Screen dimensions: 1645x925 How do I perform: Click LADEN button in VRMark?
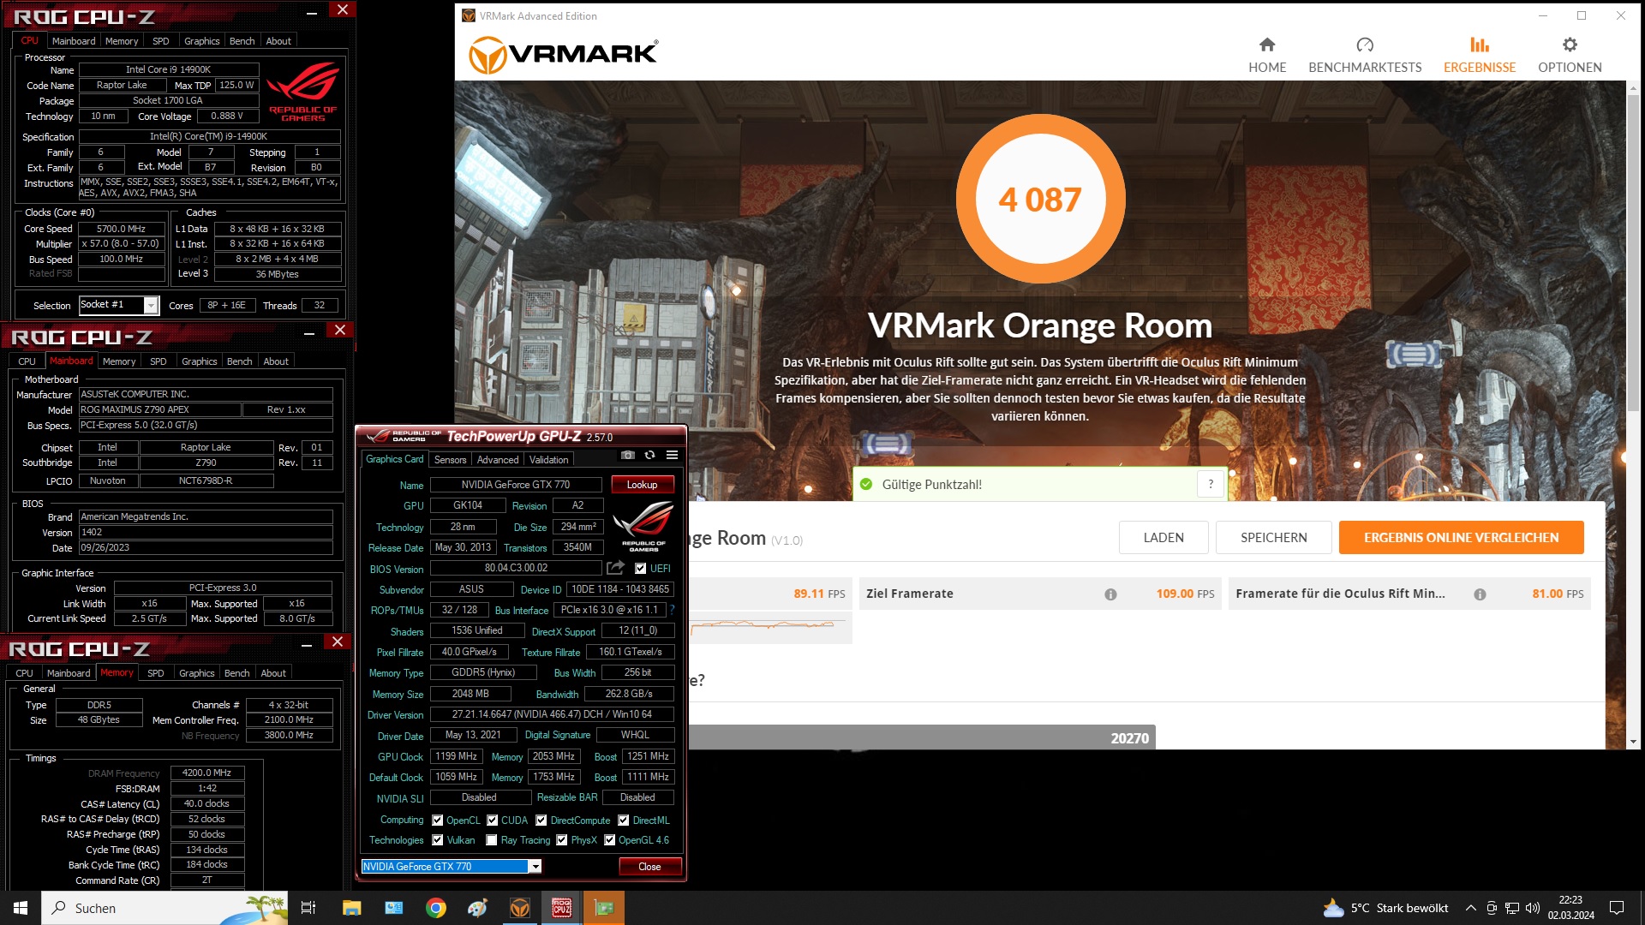coord(1163,538)
